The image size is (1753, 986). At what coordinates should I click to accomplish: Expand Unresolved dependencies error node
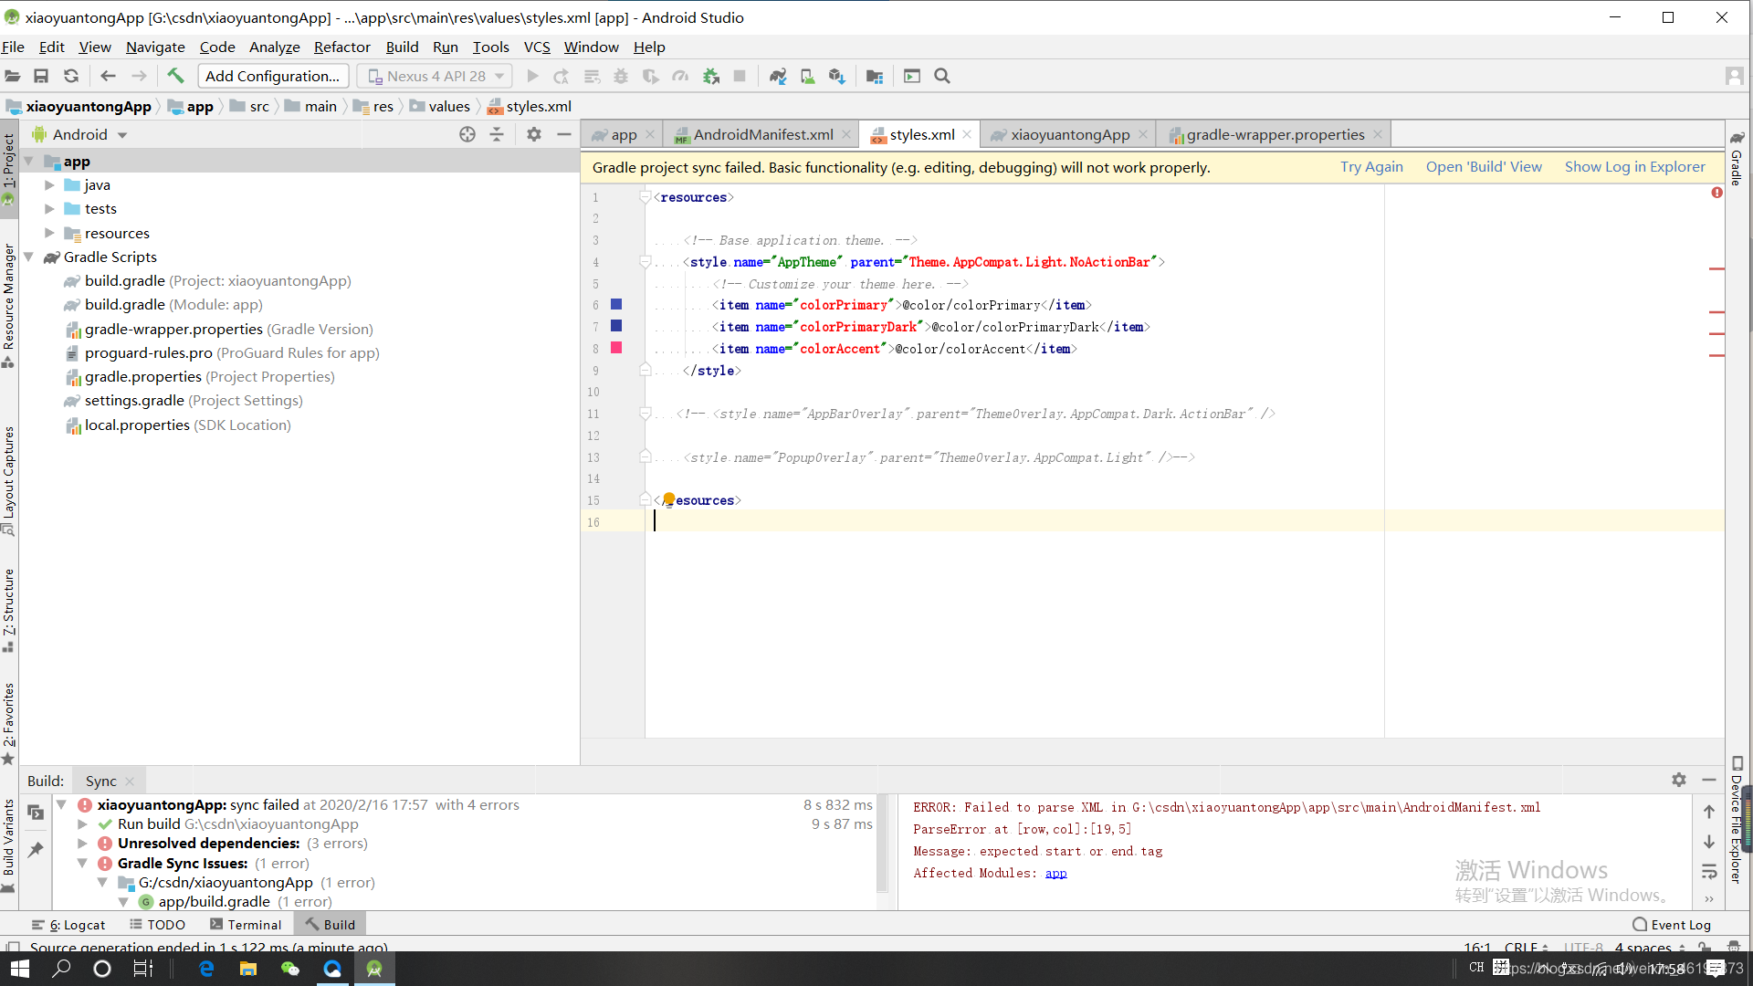(x=82, y=843)
